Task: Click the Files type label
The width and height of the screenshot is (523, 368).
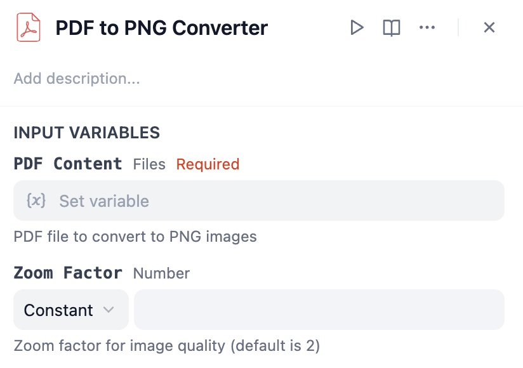Action: 149,164
